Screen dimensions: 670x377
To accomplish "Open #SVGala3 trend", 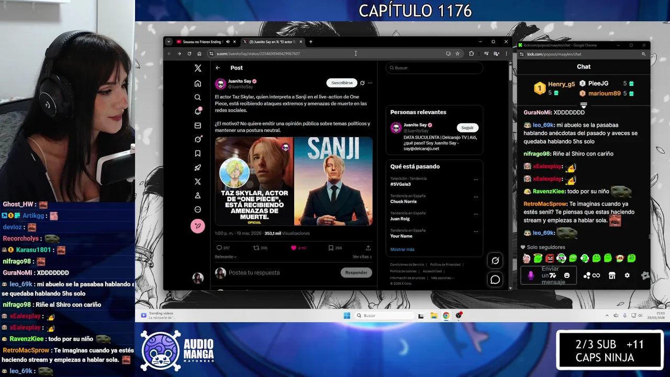I will click(x=400, y=184).
